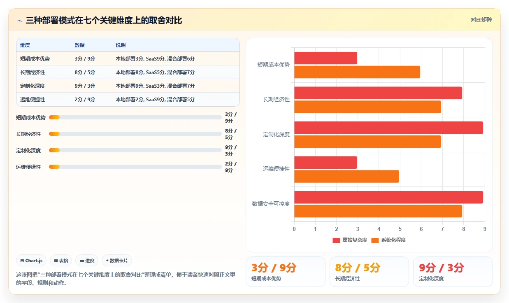Click the 运维便捷性 progress bar
This screenshot has width=509, height=303.
tap(135, 167)
